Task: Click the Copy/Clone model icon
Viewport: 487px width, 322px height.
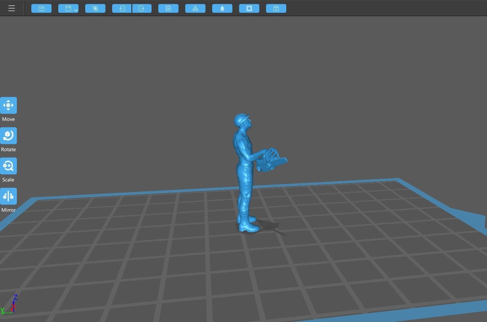Action: (x=168, y=8)
